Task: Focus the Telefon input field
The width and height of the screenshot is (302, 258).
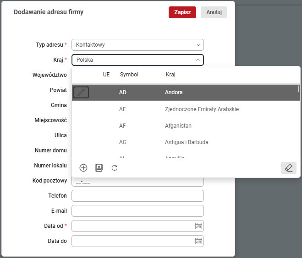Action: coord(137,196)
